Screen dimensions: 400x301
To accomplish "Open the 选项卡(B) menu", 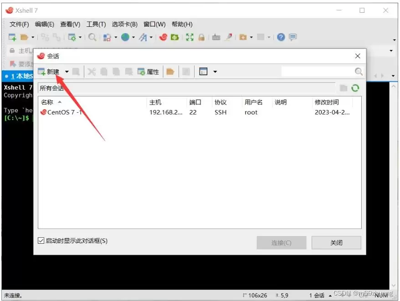I will (124, 24).
